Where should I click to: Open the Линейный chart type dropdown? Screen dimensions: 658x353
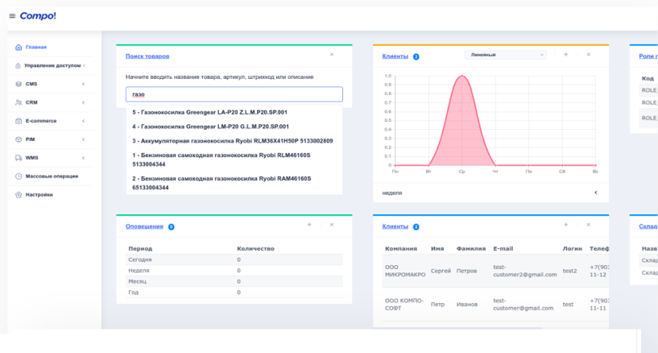click(505, 55)
